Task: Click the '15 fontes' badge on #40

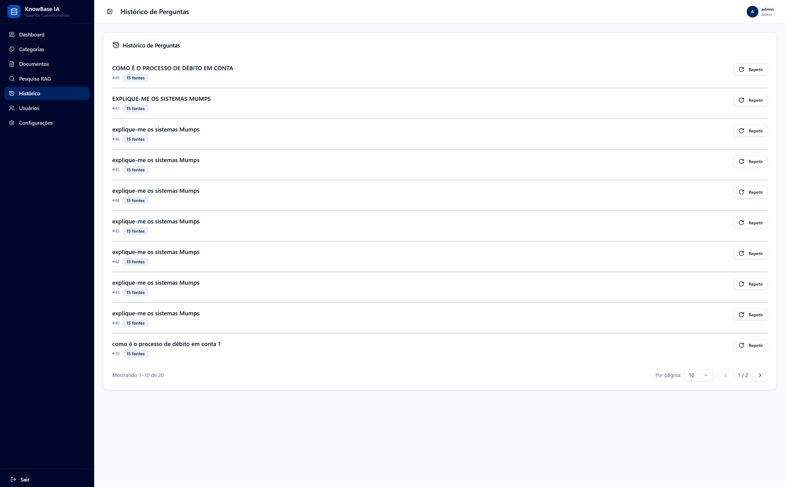Action: click(x=135, y=323)
